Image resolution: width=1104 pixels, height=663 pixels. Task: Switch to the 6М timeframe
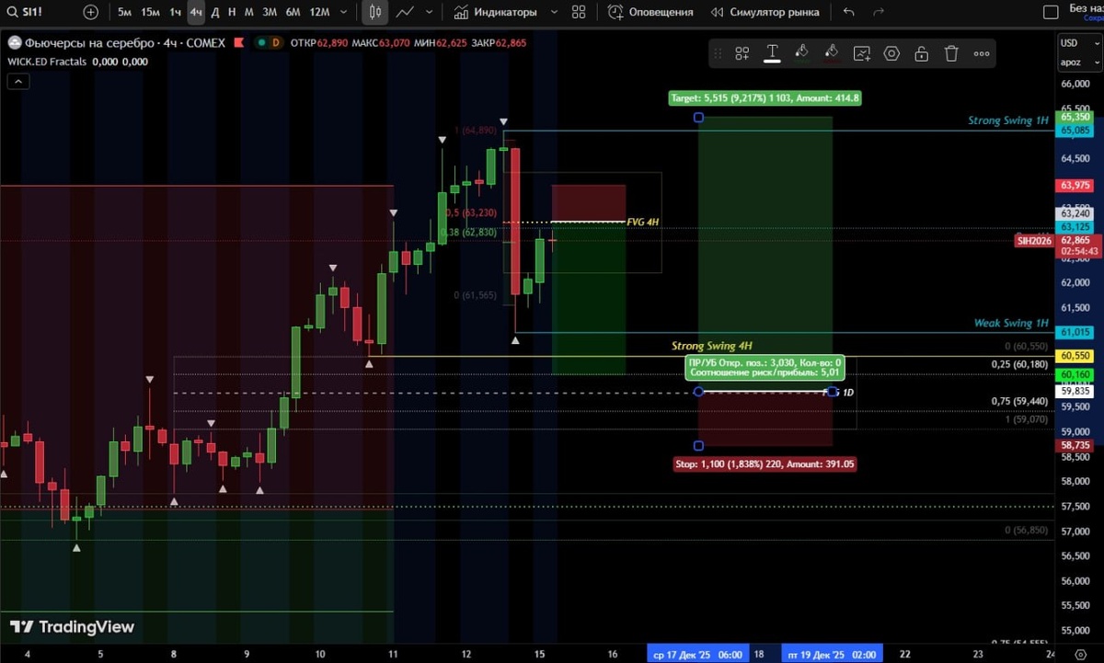tap(293, 12)
